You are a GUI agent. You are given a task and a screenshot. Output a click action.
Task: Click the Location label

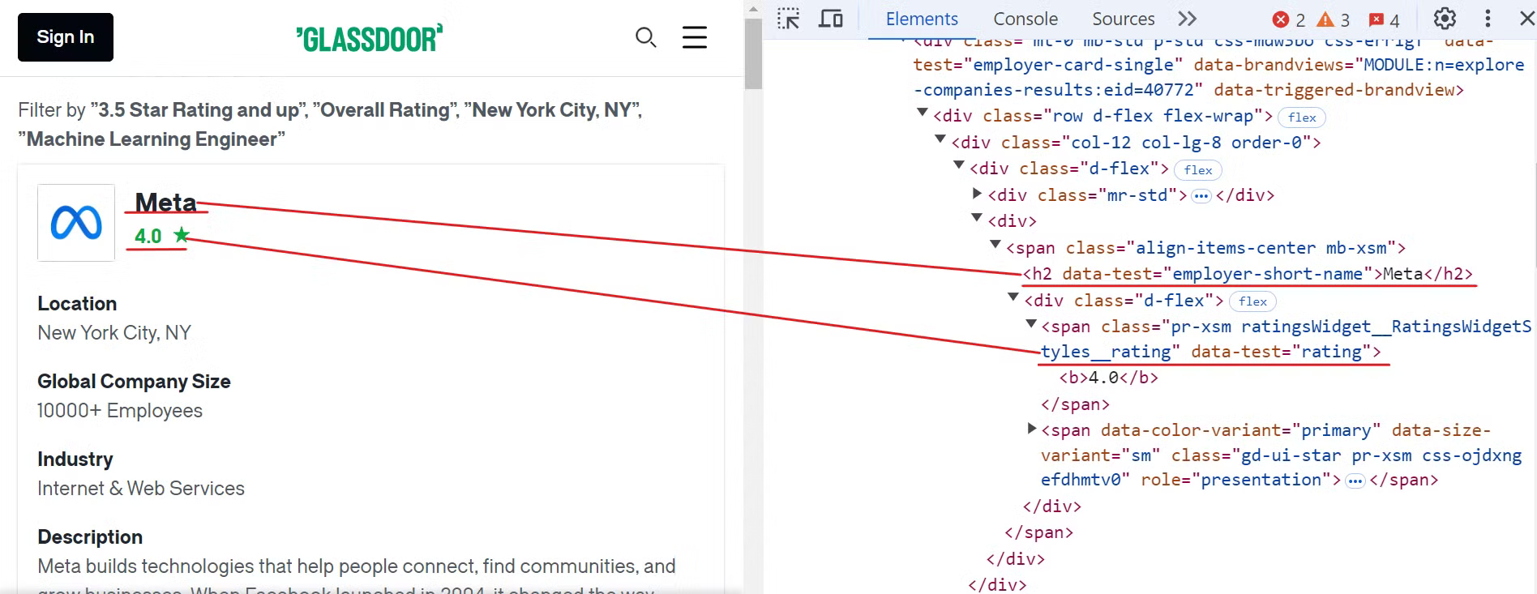pyautogui.click(x=77, y=304)
